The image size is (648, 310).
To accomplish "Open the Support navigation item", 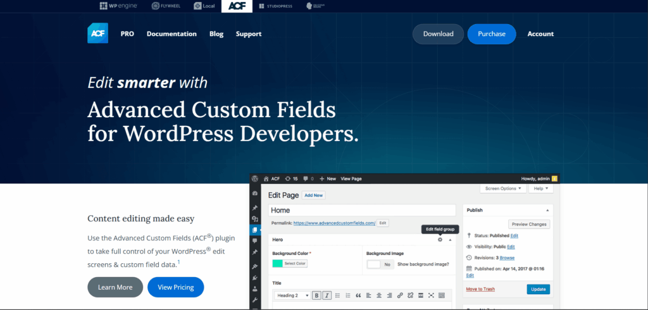I will click(249, 34).
